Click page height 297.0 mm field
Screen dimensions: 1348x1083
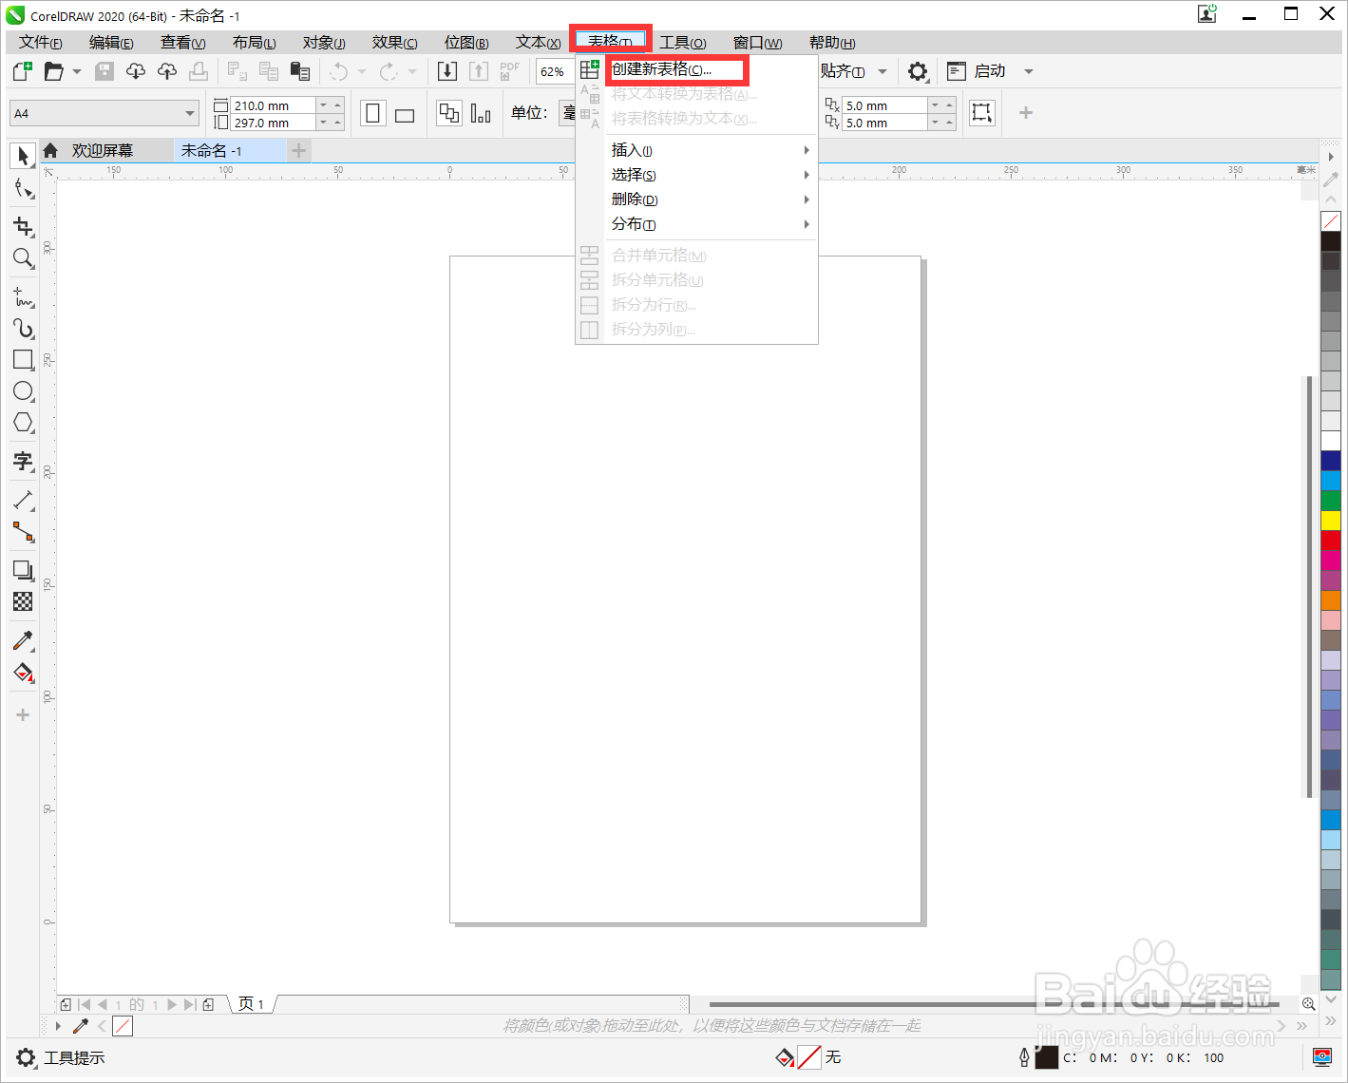tap(274, 123)
